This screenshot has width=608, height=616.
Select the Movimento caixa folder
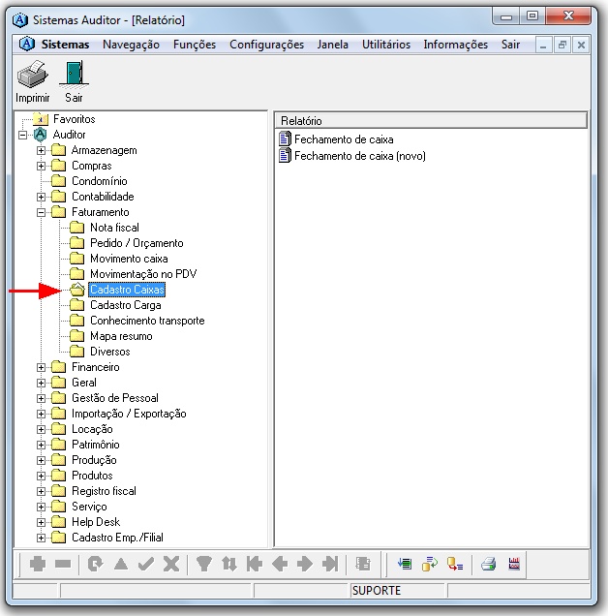(x=129, y=259)
